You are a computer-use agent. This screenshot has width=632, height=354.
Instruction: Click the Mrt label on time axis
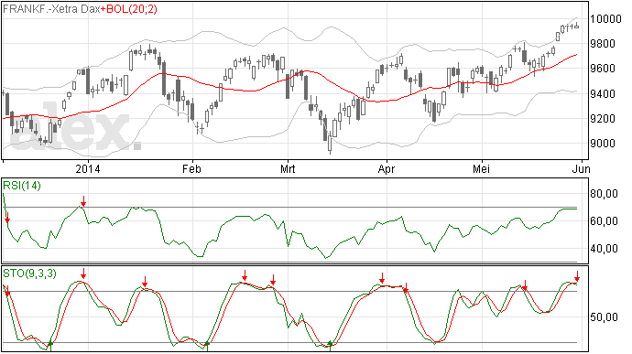pos(288,168)
